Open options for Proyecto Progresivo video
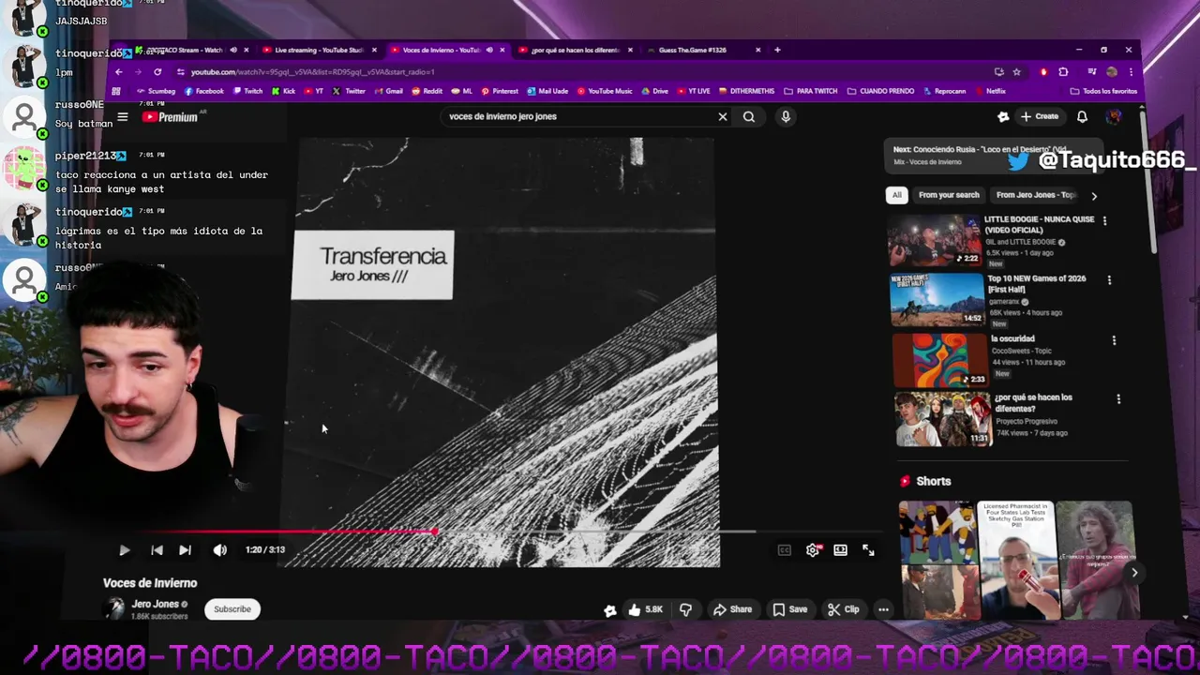Image resolution: width=1200 pixels, height=675 pixels. pos(1118,399)
